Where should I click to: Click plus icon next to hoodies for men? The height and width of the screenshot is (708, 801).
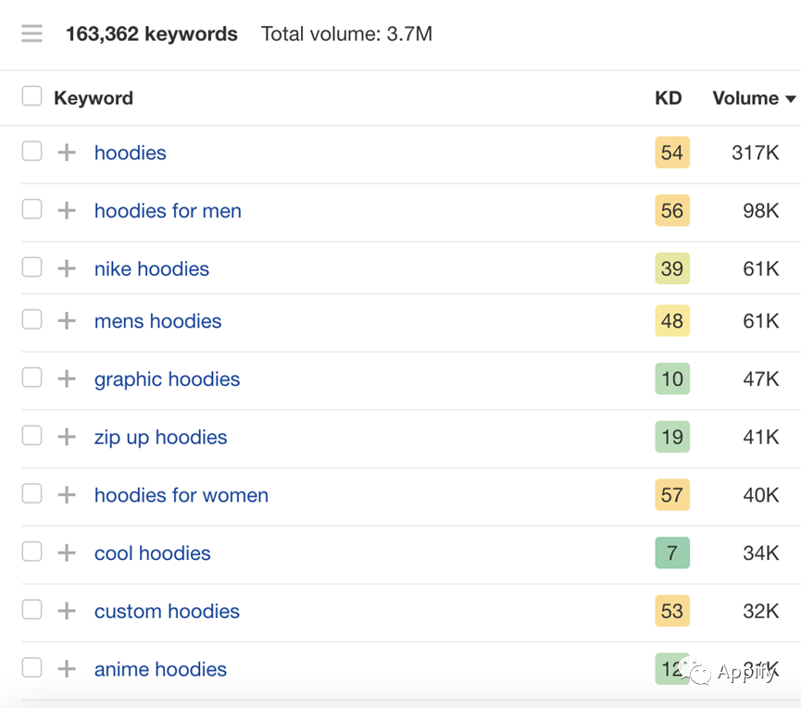67,210
